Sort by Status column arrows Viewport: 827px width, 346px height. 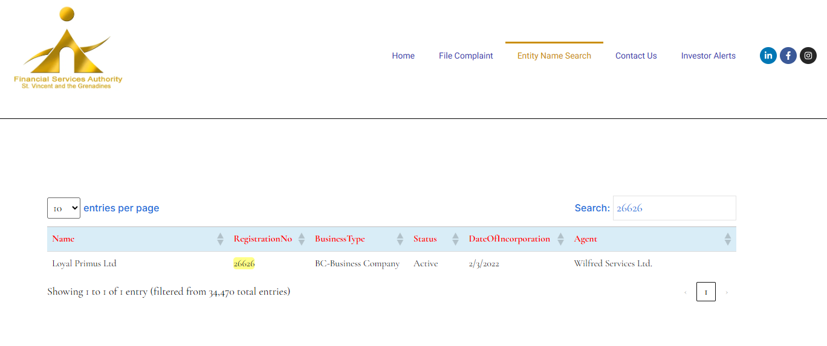(455, 239)
